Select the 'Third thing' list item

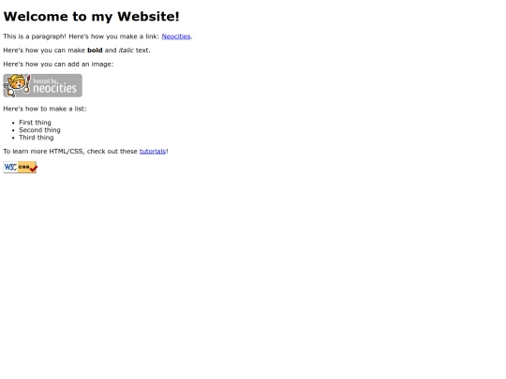pos(37,138)
